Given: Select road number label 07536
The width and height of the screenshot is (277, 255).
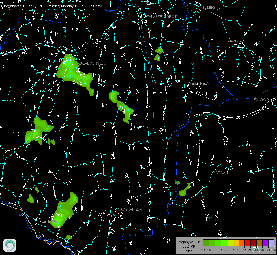Looking at the screenshot, I should point(77,118).
